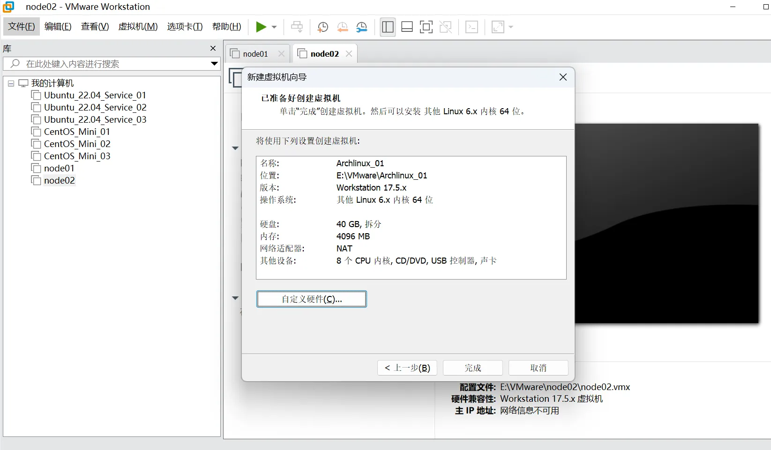
Task: Collapse the 我的计算机 tree node
Action: tap(11, 83)
